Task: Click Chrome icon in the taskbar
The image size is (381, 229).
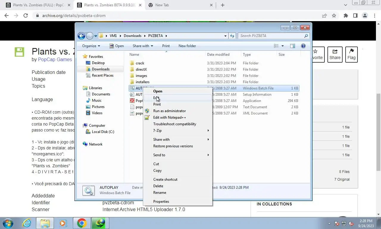Action: pyautogui.click(x=82, y=223)
